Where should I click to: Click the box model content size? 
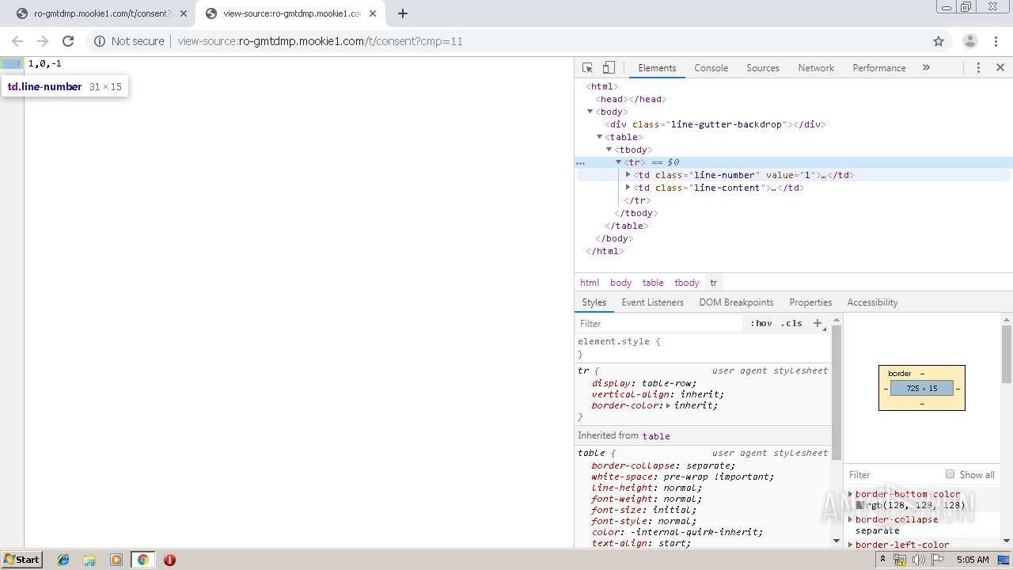922,389
